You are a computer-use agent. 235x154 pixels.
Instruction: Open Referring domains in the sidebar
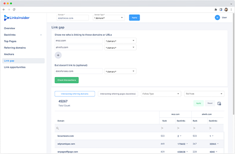point(15,48)
